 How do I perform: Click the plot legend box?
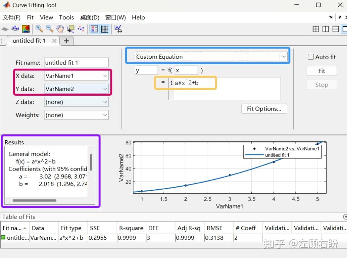(282, 152)
